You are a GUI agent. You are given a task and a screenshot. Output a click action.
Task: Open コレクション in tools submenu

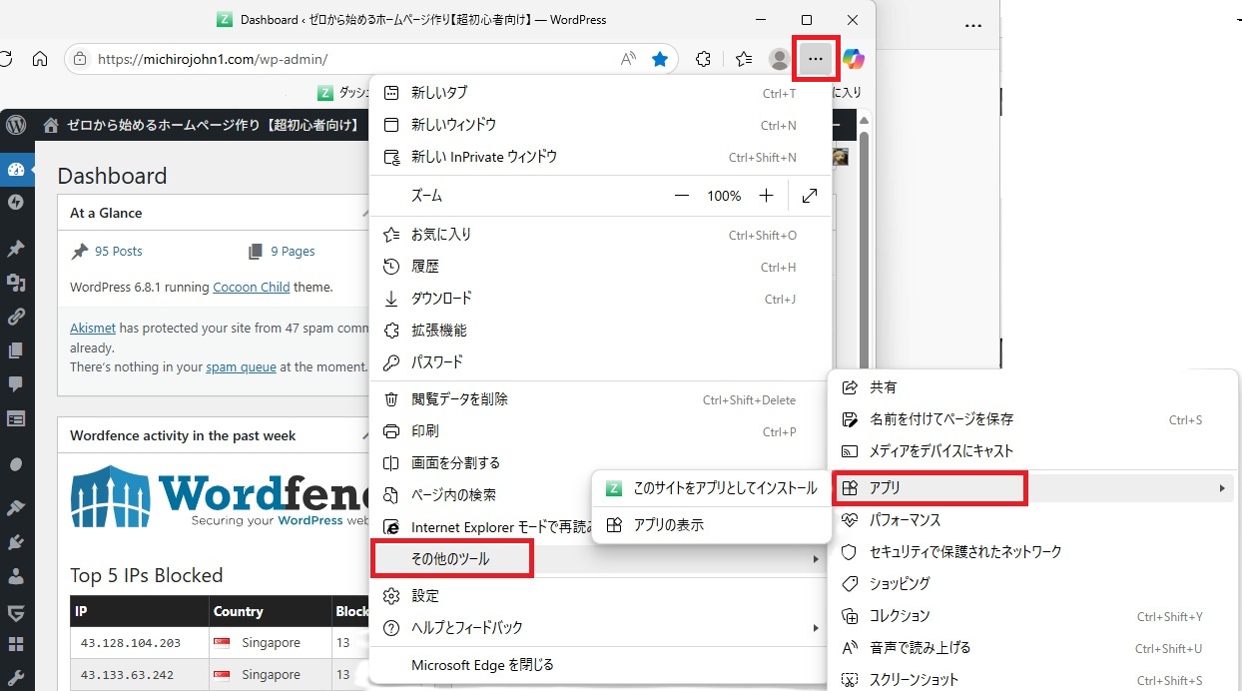pyautogui.click(x=1033, y=616)
